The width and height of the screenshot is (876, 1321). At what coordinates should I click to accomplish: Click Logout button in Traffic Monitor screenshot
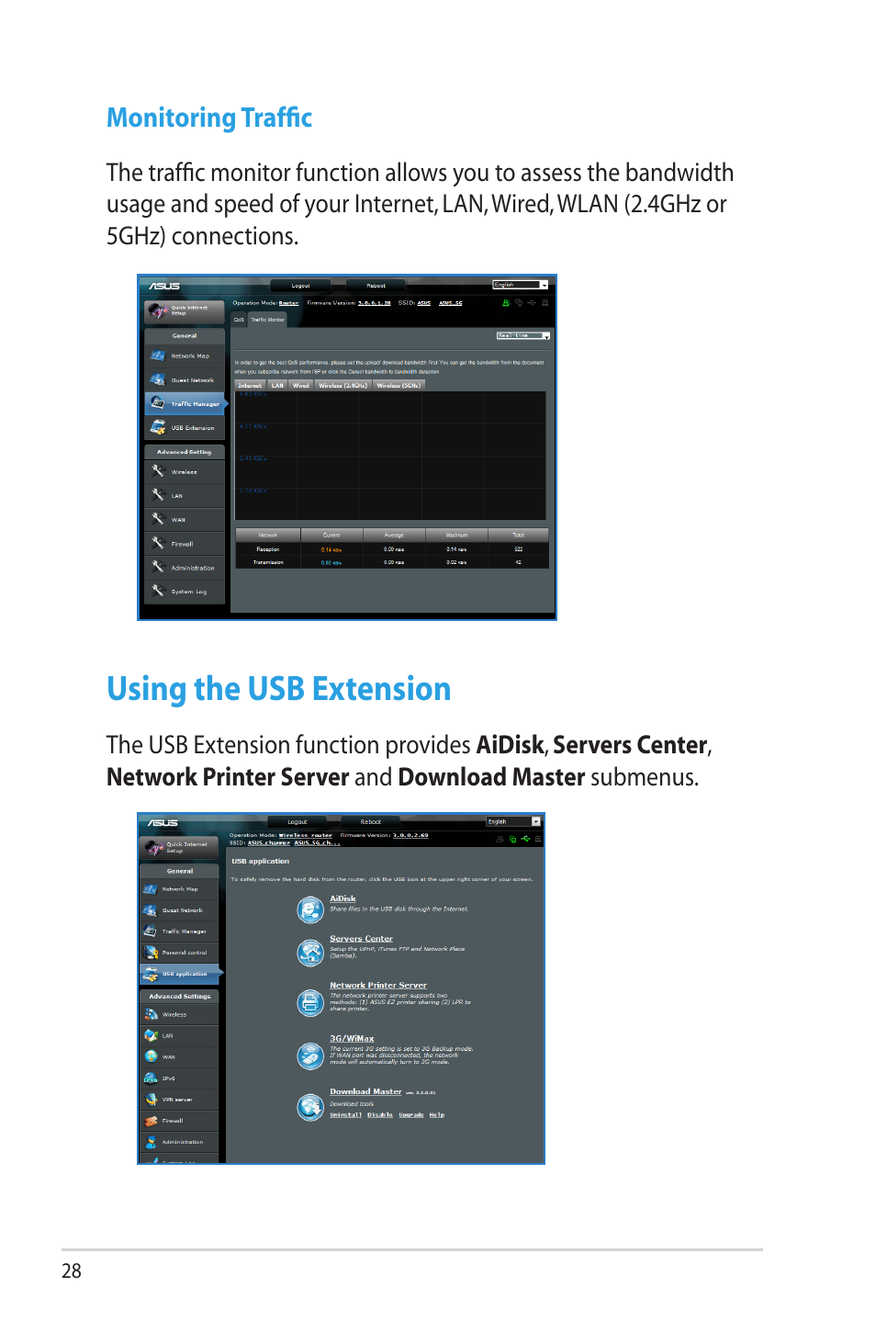pos(301,286)
